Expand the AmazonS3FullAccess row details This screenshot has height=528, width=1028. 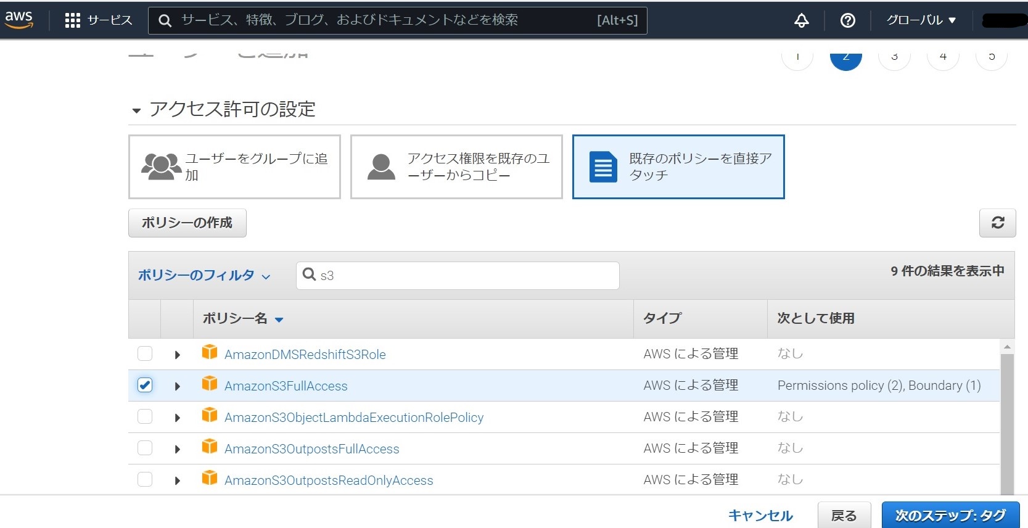(x=178, y=386)
